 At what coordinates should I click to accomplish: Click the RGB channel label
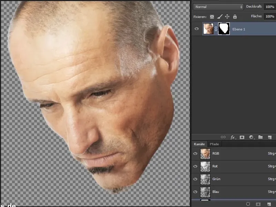[216, 154]
